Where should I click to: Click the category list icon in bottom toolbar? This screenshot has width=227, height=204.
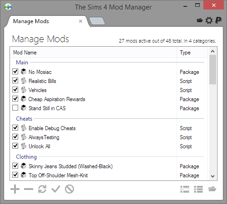coord(185,189)
